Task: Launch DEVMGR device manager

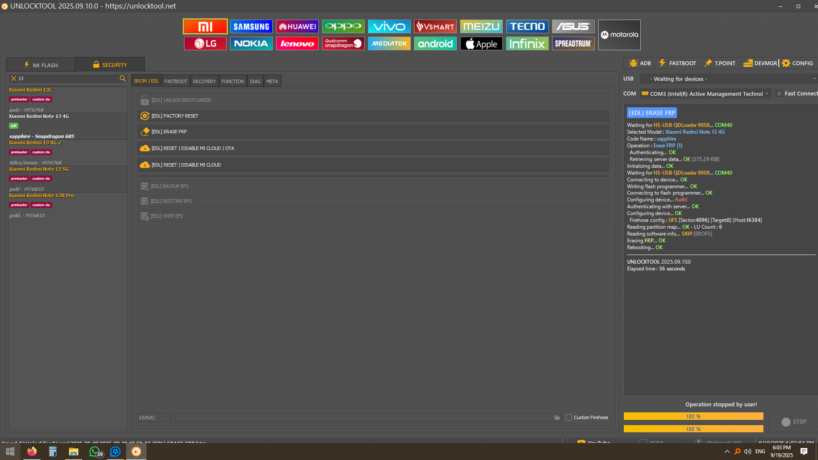Action: 760,63
